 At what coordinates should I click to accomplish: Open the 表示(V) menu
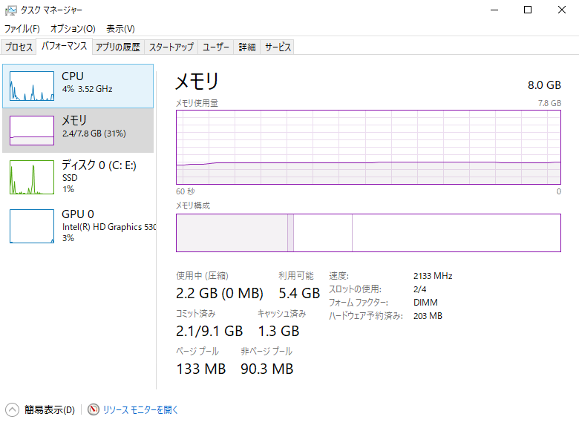tap(120, 28)
